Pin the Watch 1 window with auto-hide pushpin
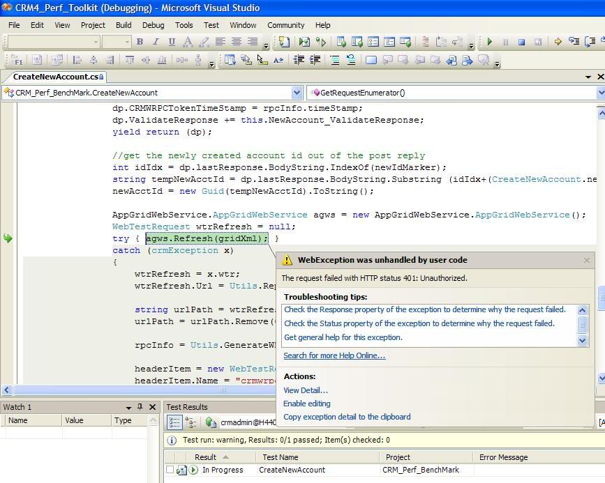Image resolution: width=605 pixels, height=483 pixels. (140, 407)
